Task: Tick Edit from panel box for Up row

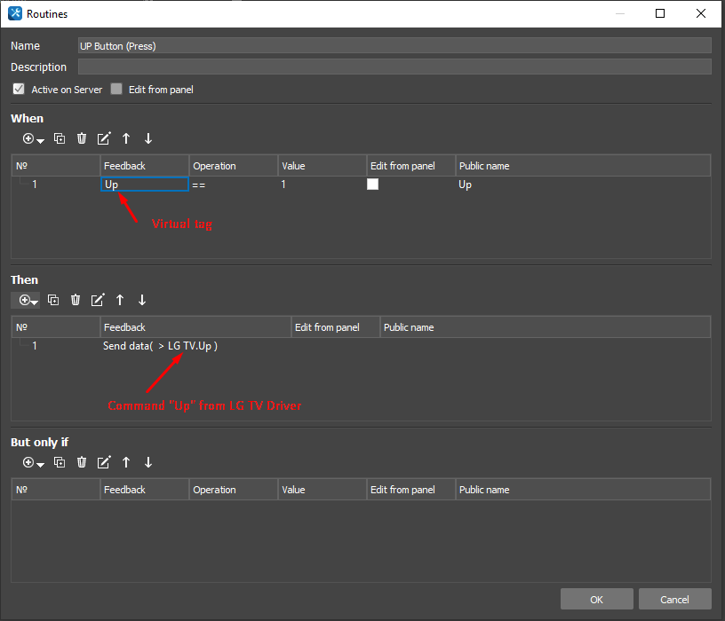Action: pos(373,185)
